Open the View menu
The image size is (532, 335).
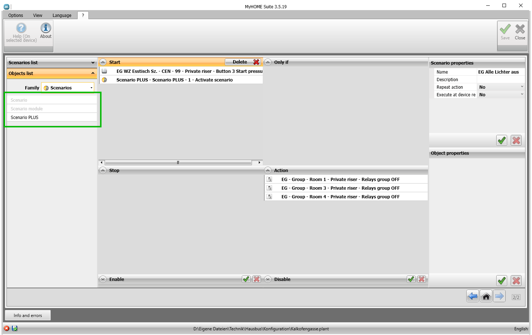click(38, 16)
